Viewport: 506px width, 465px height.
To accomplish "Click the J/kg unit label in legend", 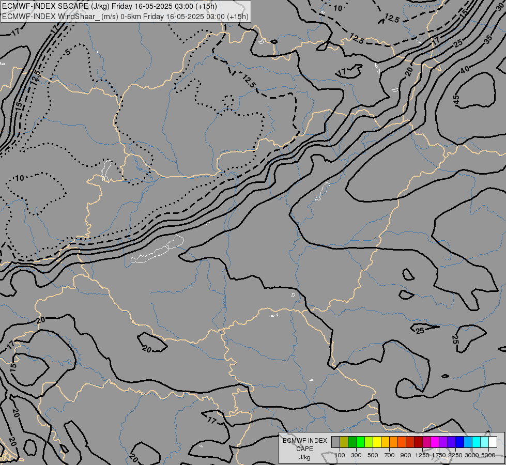I will coord(304,457).
